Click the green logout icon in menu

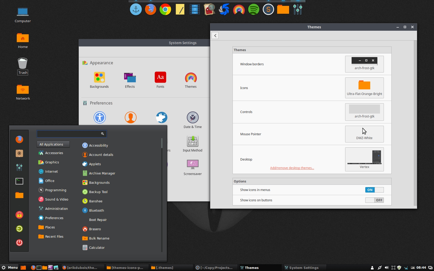pyautogui.click(x=19, y=229)
